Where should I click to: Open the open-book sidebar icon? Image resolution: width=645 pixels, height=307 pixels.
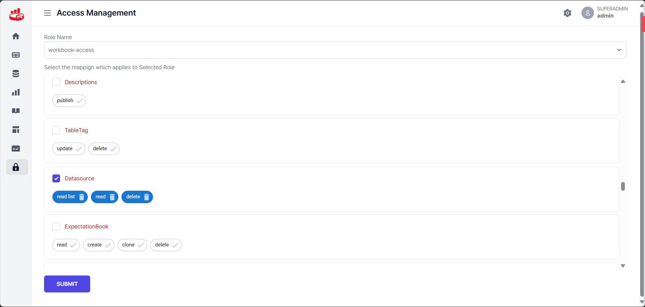click(16, 111)
